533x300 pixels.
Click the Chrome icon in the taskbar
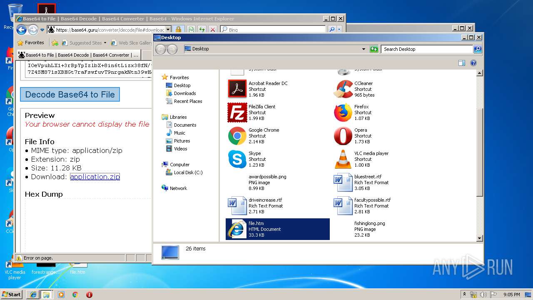(75, 295)
